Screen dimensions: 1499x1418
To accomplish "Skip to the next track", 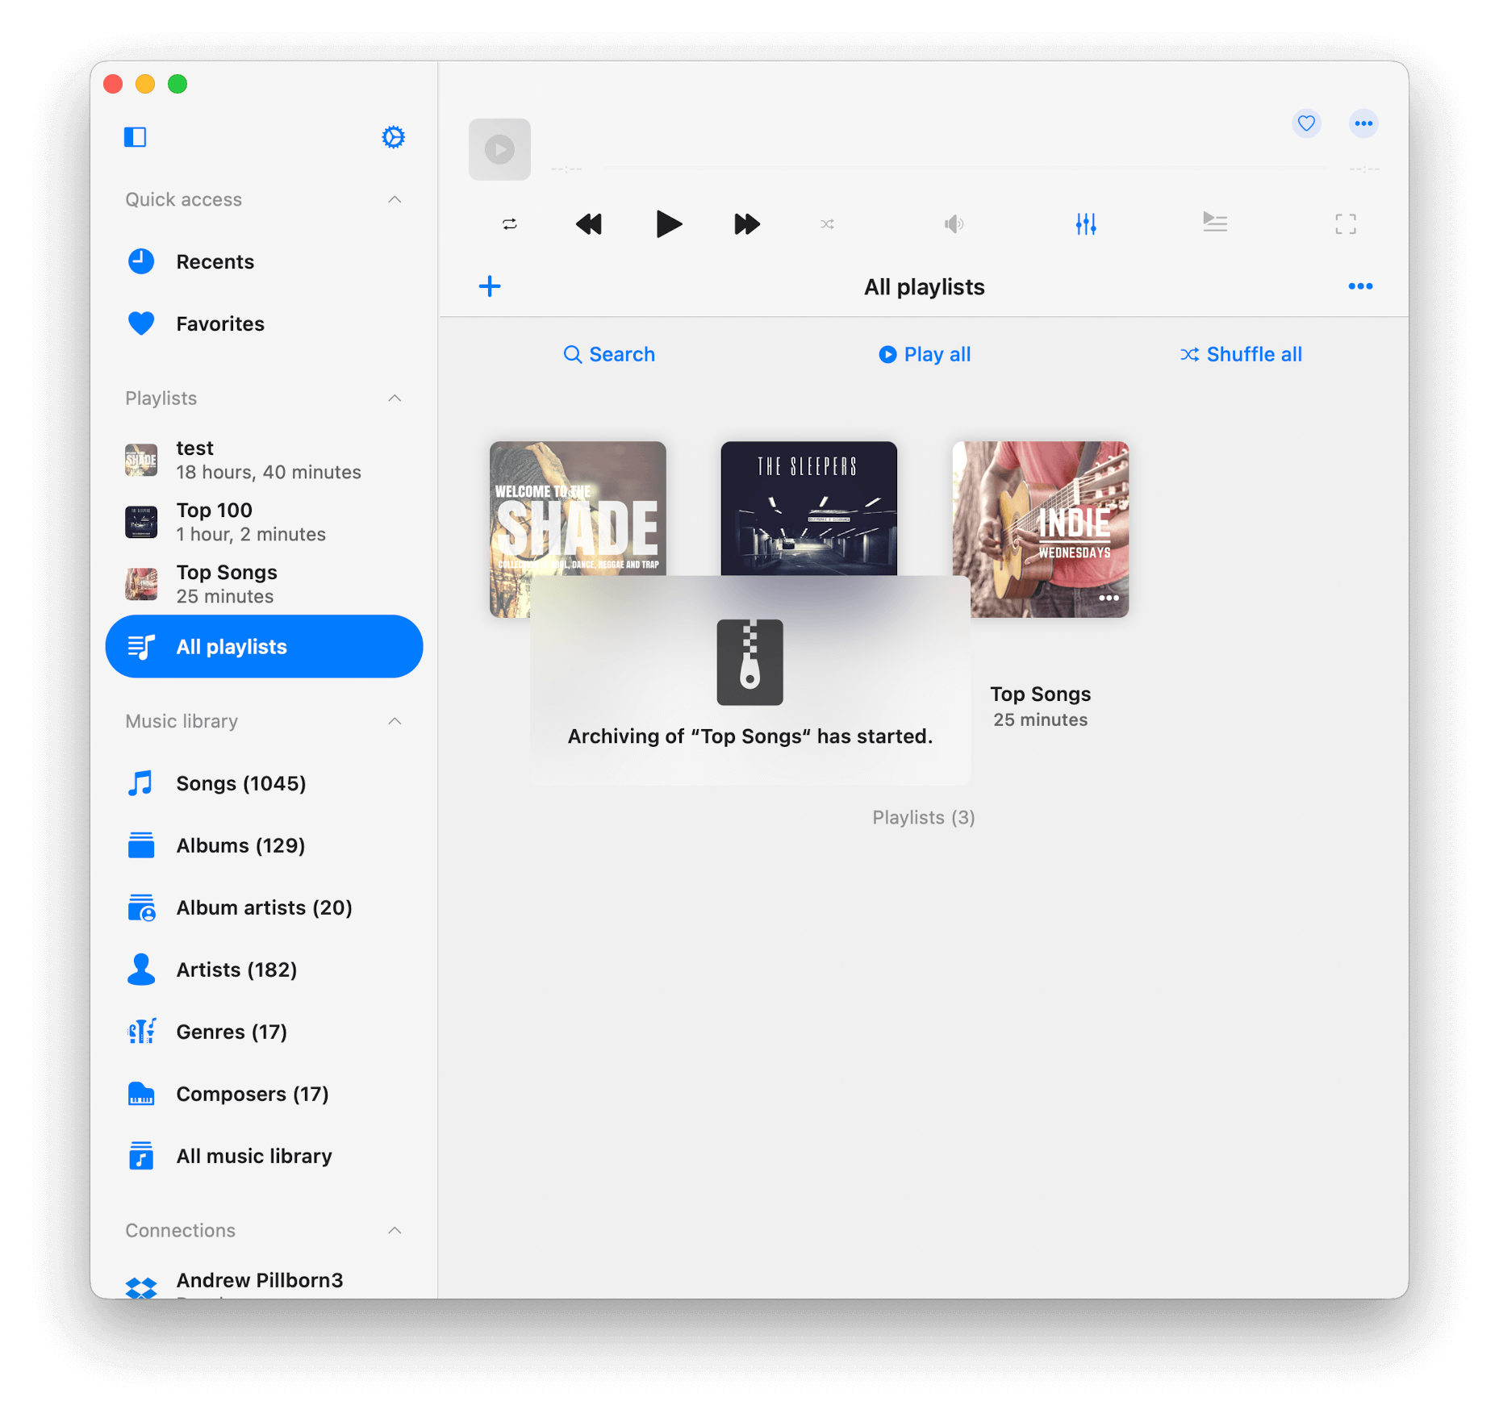I will [x=746, y=223].
